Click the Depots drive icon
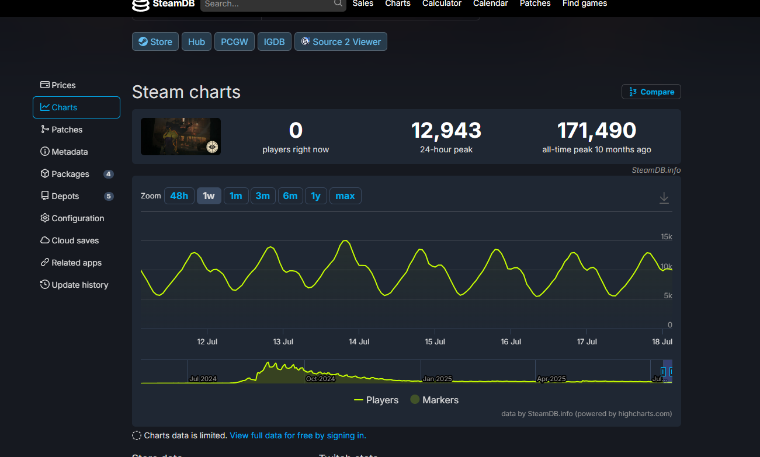The width and height of the screenshot is (760, 457). (44, 196)
